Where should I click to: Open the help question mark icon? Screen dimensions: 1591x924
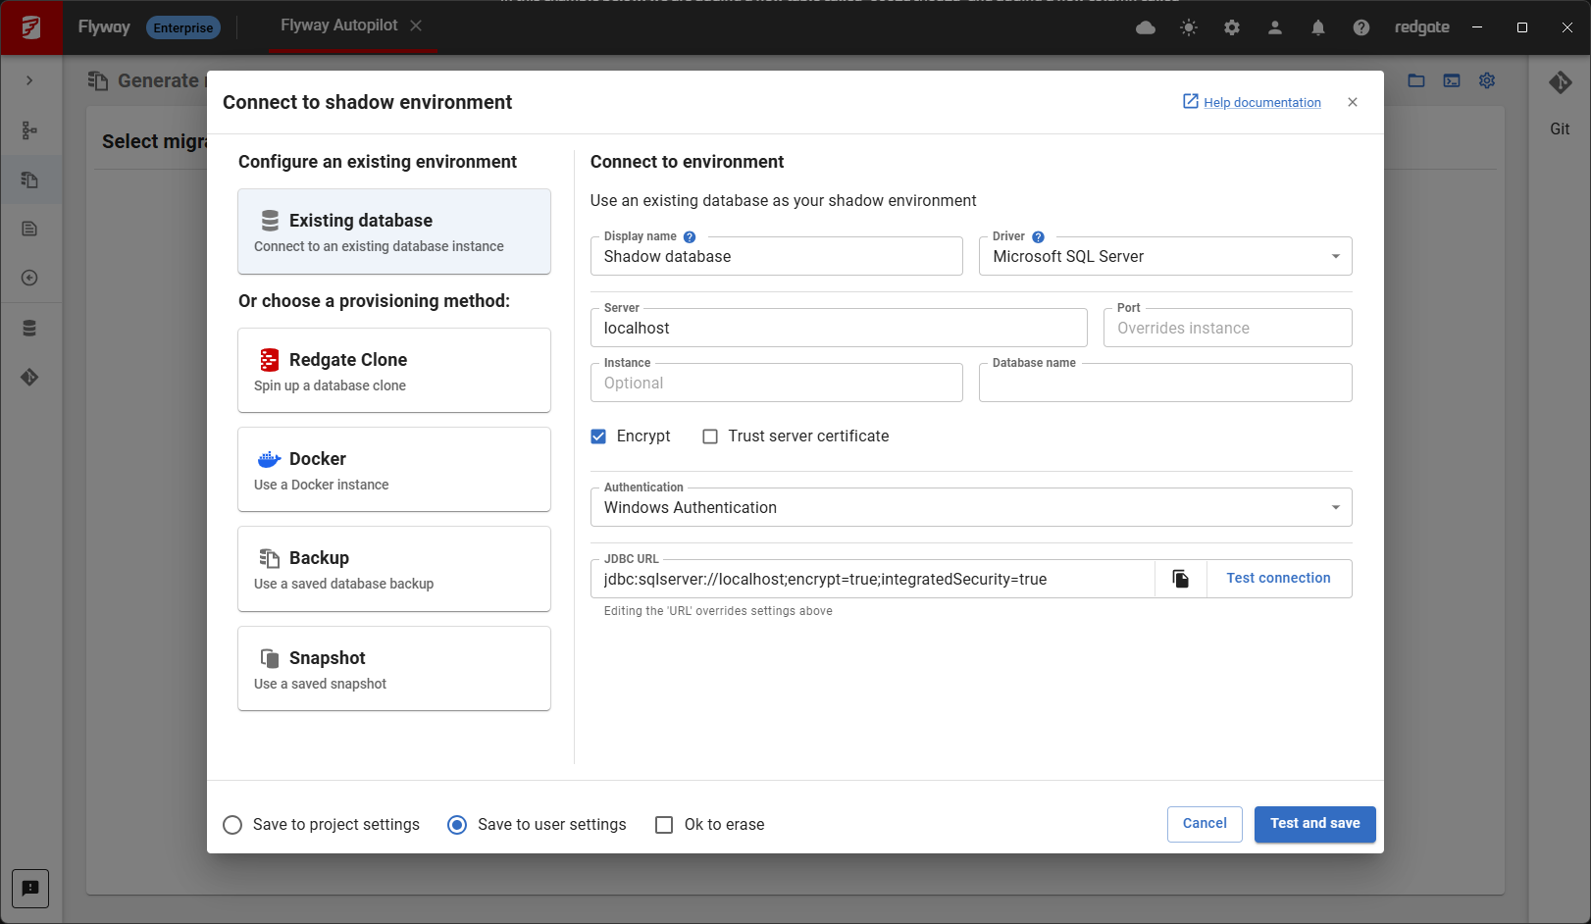pos(1361,27)
